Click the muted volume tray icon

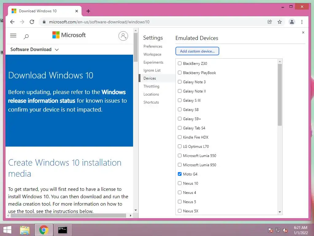(285, 230)
